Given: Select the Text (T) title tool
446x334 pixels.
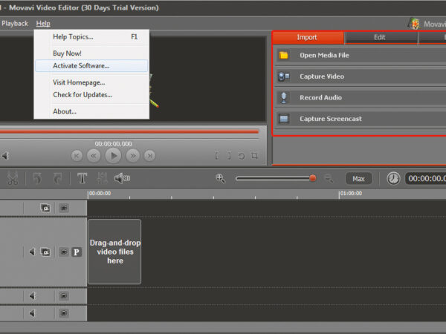Looking at the screenshot, I should (x=82, y=178).
